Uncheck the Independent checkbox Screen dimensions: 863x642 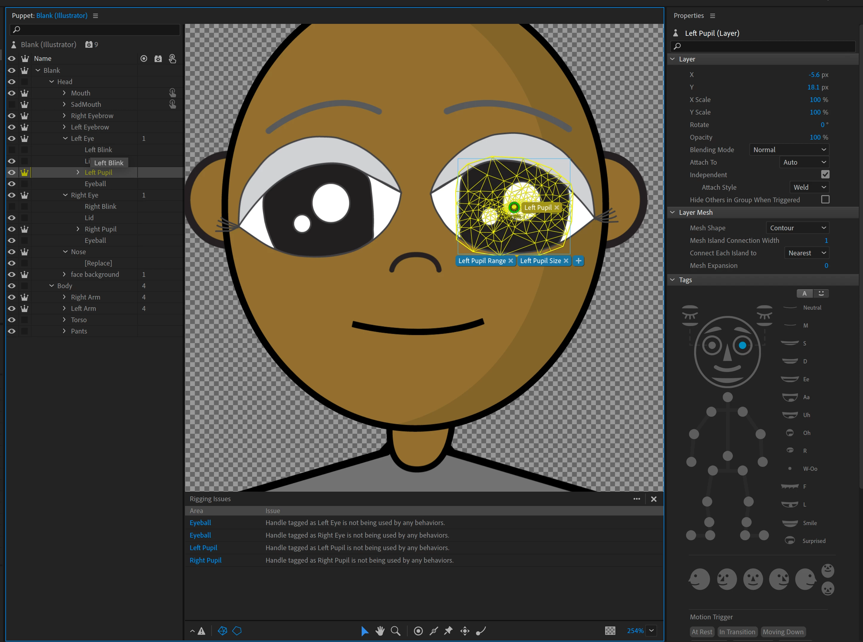click(x=825, y=175)
